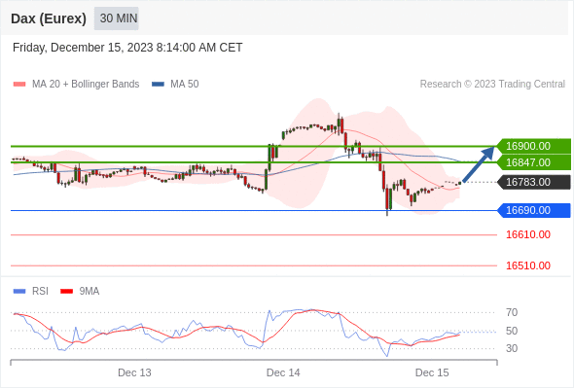Click the 16510.00 red support label
574x389 pixels.
(528, 265)
